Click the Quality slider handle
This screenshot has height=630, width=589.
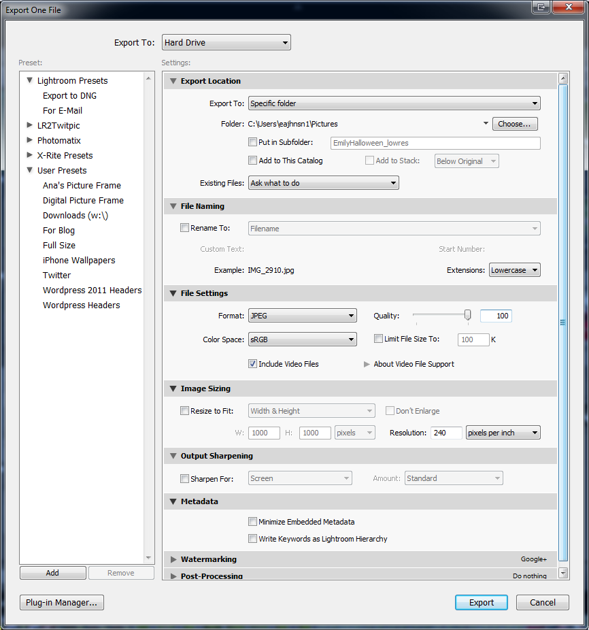pyautogui.click(x=467, y=315)
